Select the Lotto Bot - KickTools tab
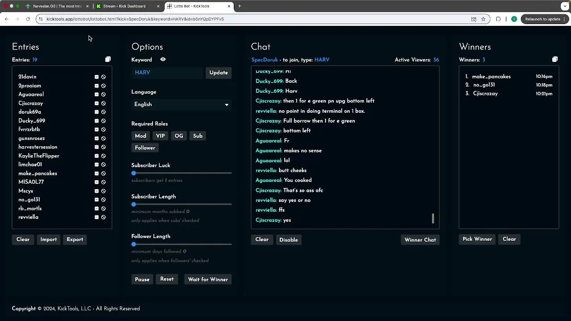The image size is (571, 321). pyautogui.click(x=198, y=6)
